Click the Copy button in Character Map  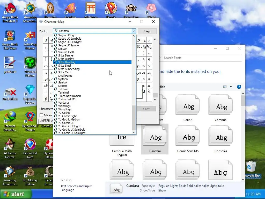pyautogui.click(x=146, y=109)
